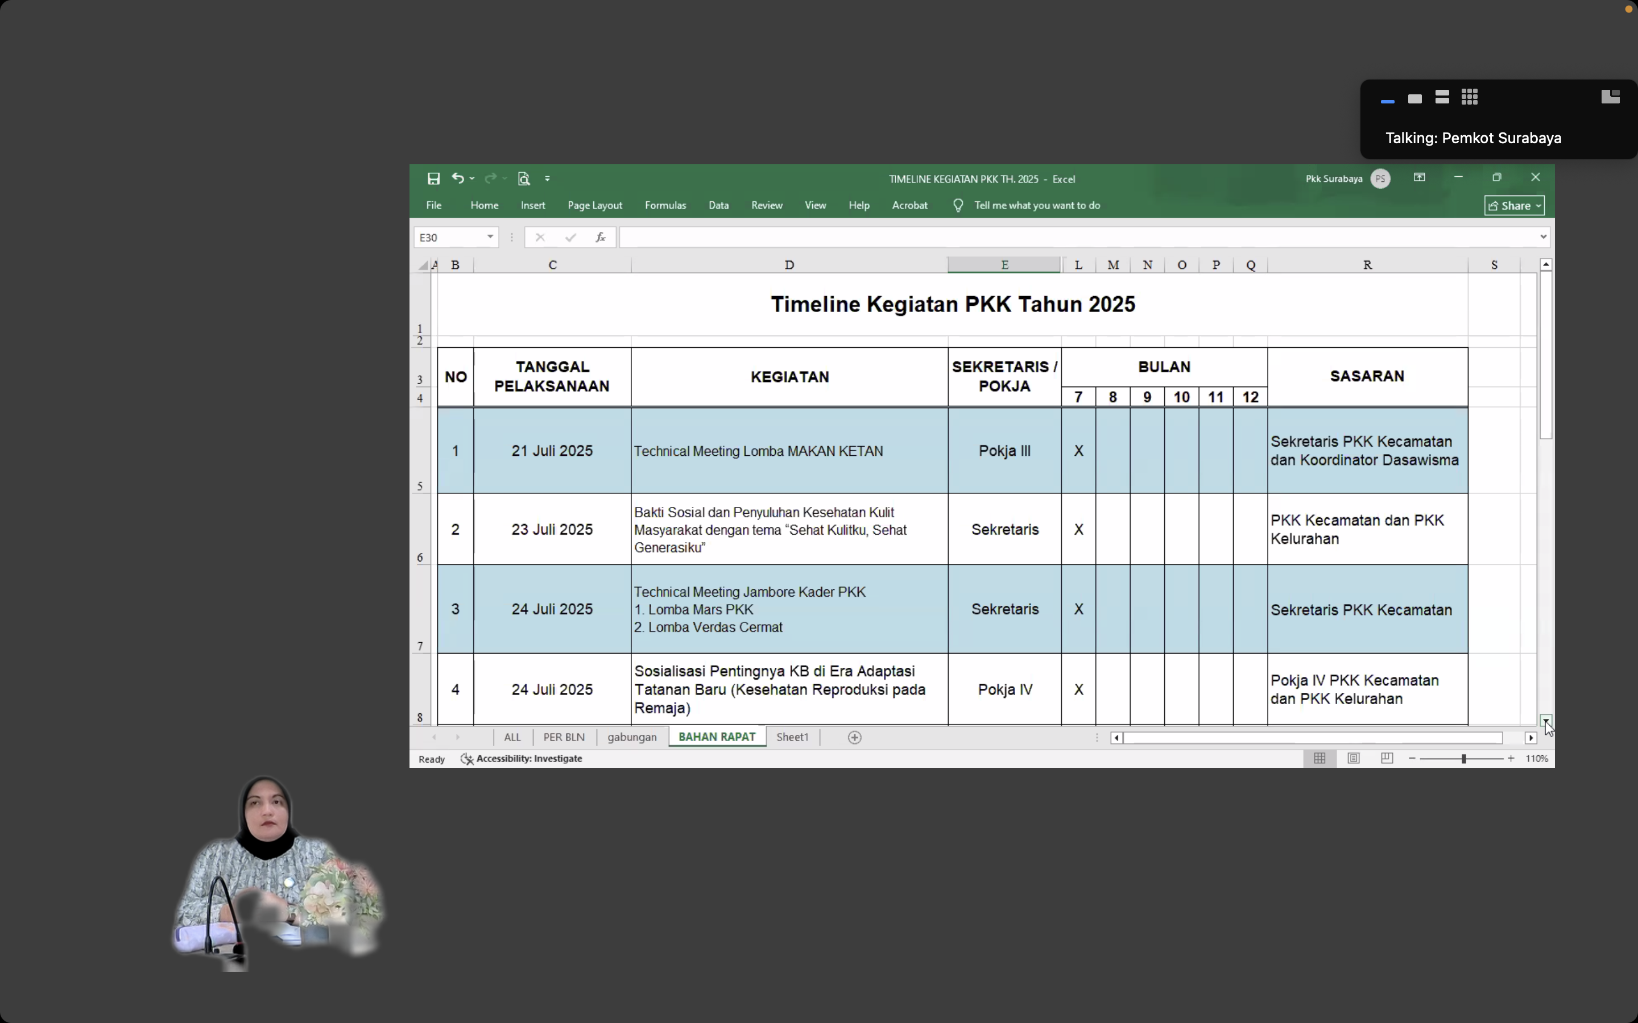The image size is (1638, 1023).
Task: Switch to the Insert ribbon tab
Action: click(x=533, y=205)
